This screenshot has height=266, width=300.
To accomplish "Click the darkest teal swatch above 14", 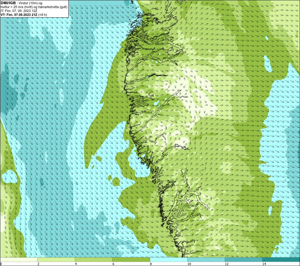I will pyautogui.click(x=281, y=260).
